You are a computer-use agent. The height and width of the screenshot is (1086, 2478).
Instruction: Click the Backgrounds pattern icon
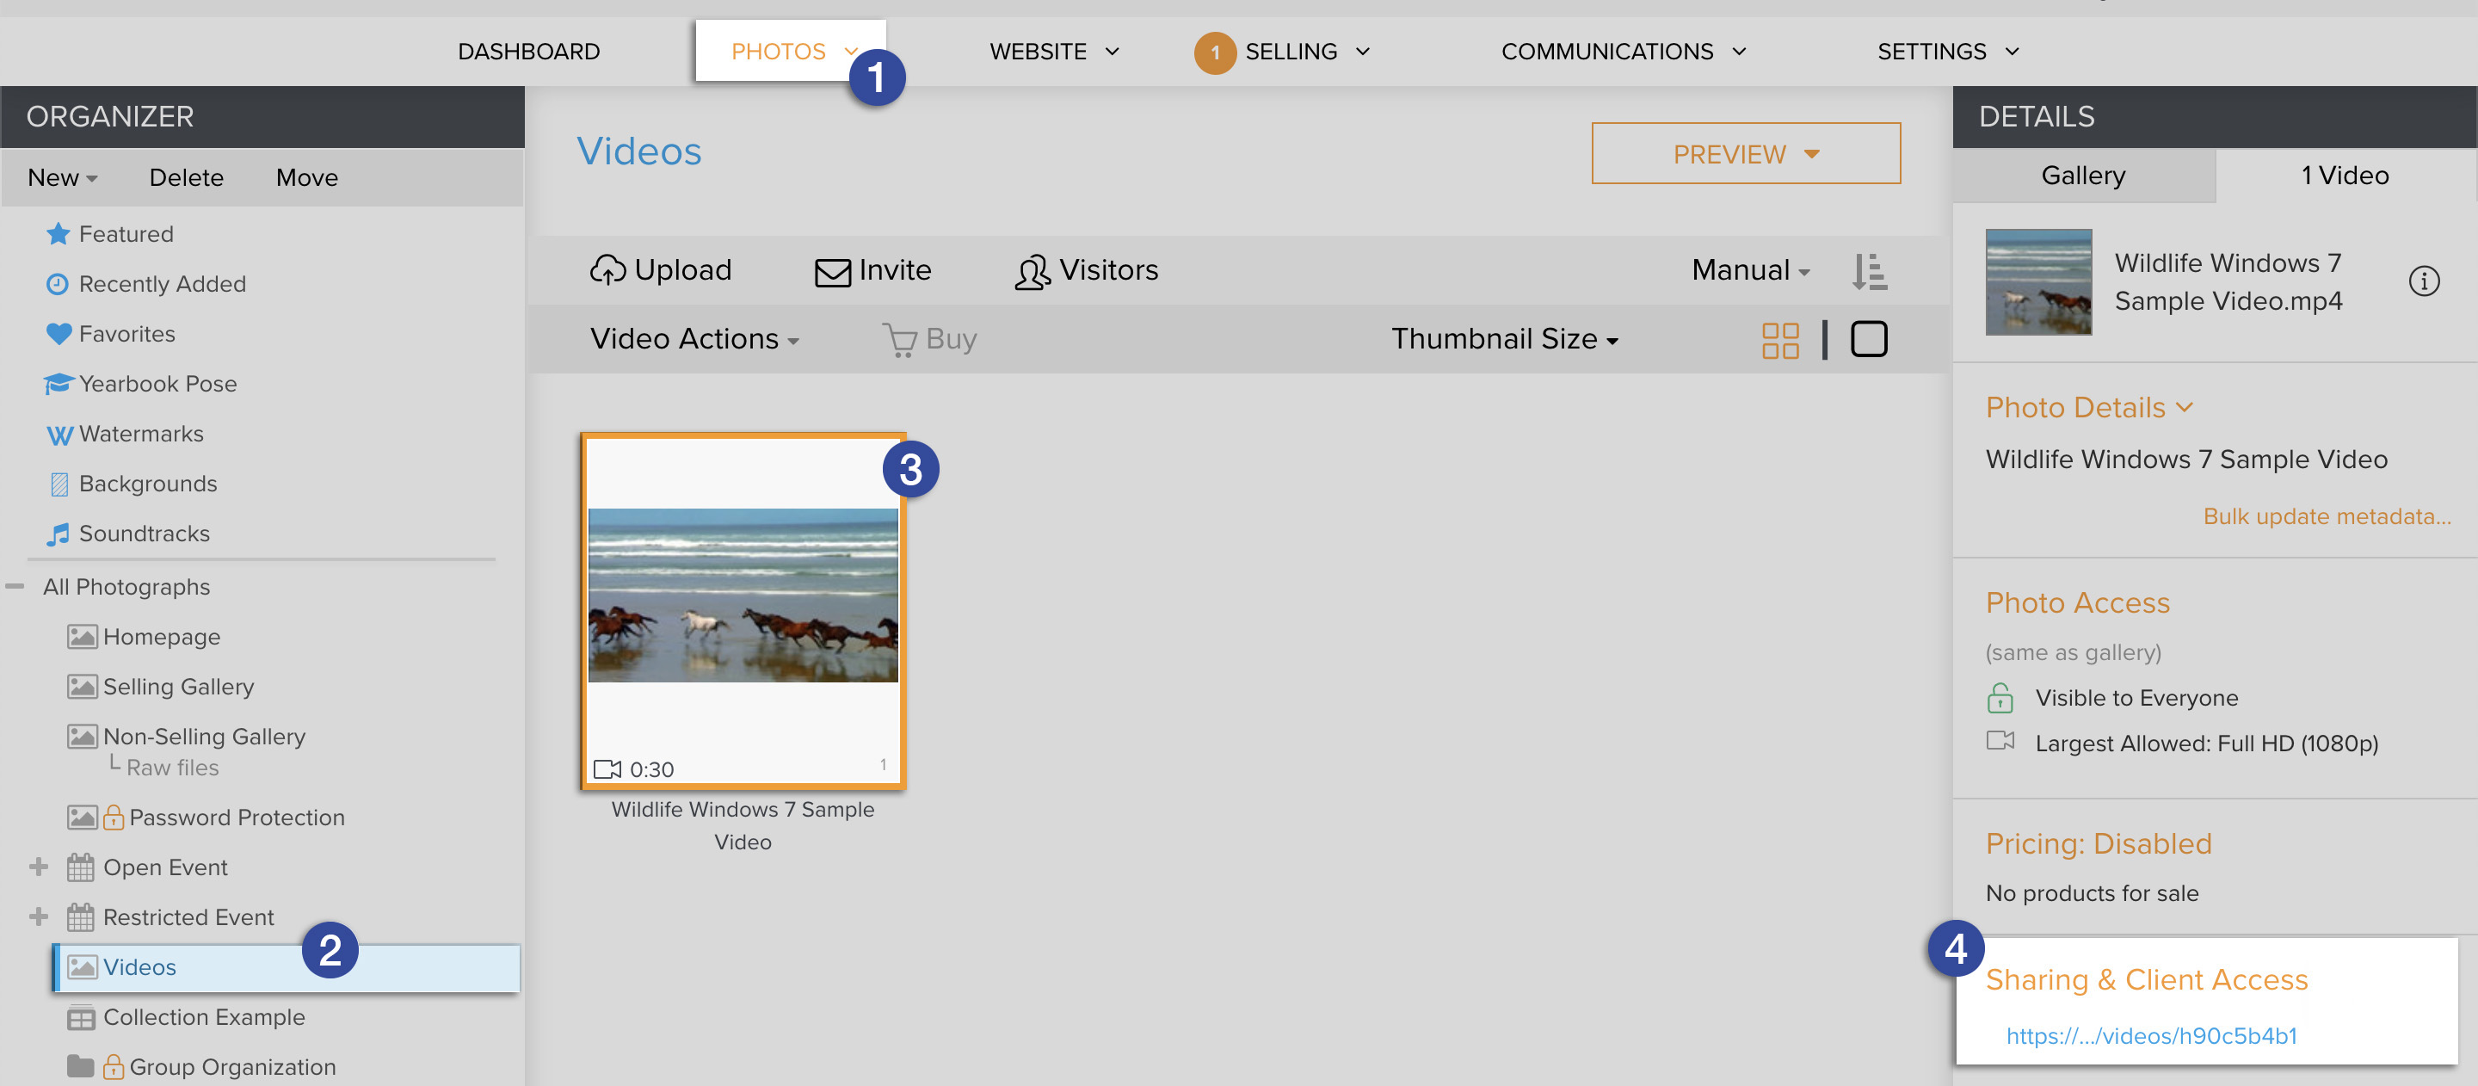(x=59, y=484)
